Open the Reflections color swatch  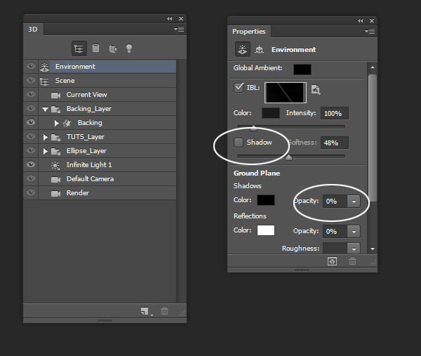tap(266, 230)
